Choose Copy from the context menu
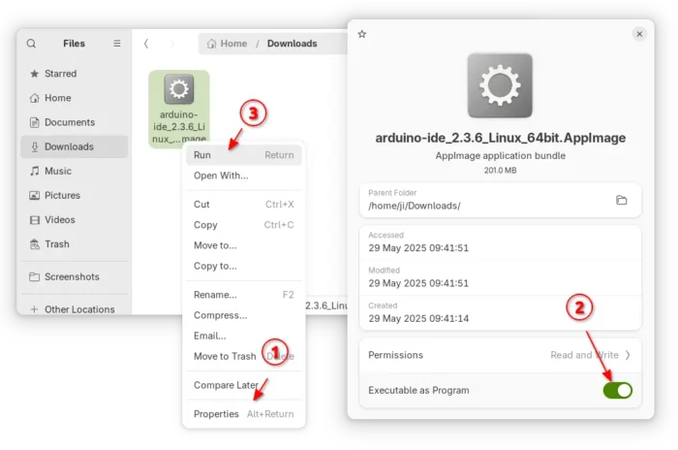The image size is (678, 450). click(x=244, y=225)
